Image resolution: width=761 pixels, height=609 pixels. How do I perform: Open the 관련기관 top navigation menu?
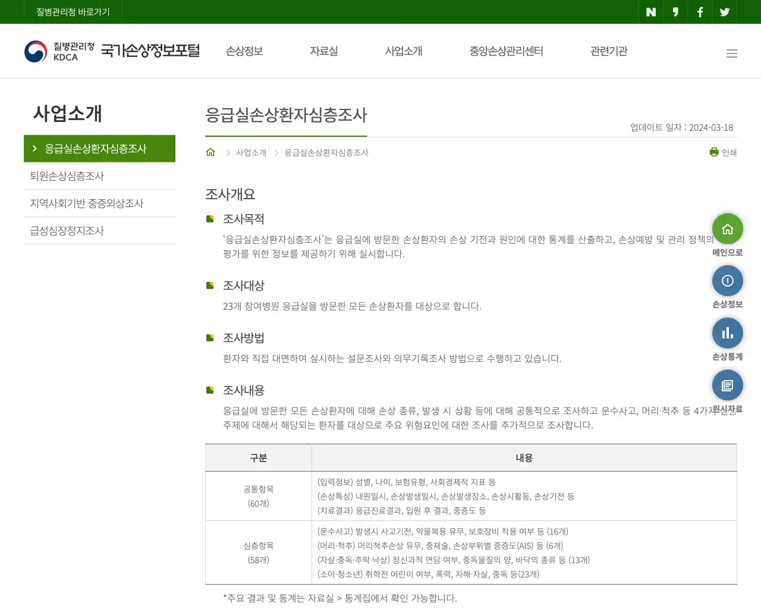pyautogui.click(x=609, y=51)
